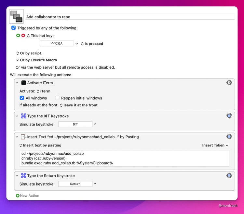Collapse the Activate iTerm action
This screenshot has width=244, height=214.
coord(17,83)
